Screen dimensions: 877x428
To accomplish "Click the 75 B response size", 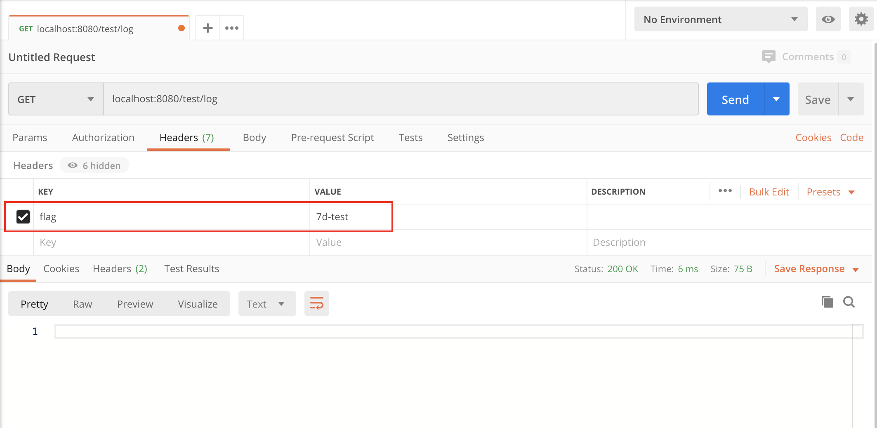I will [743, 269].
